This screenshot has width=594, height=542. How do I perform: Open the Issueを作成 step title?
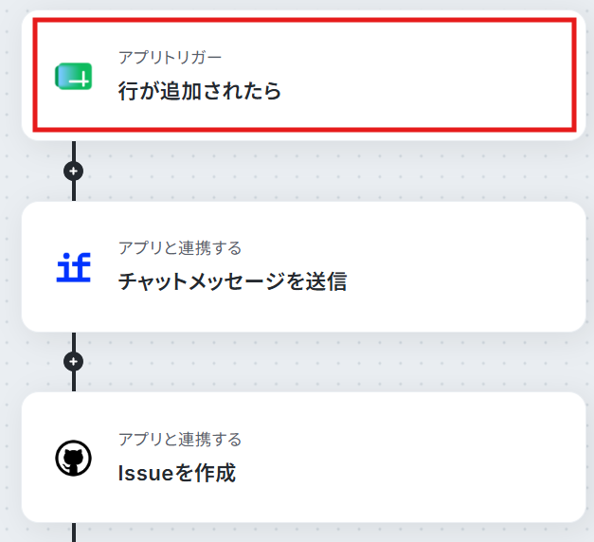[177, 473]
